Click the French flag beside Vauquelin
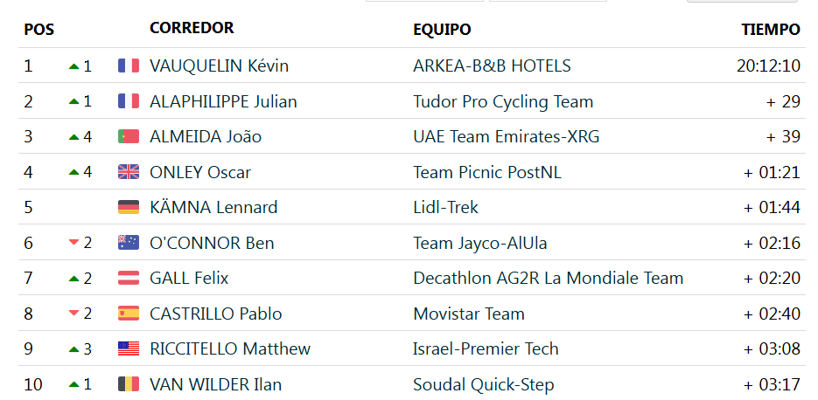This screenshot has width=818, height=400. [129, 66]
